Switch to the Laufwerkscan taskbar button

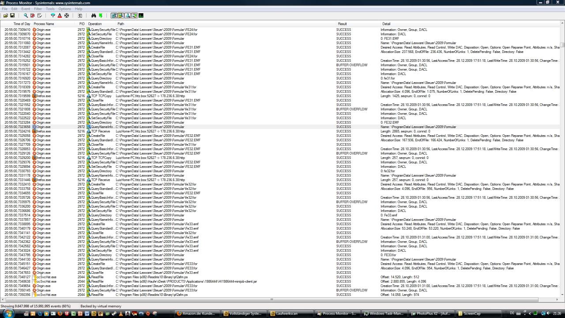(x=291, y=314)
